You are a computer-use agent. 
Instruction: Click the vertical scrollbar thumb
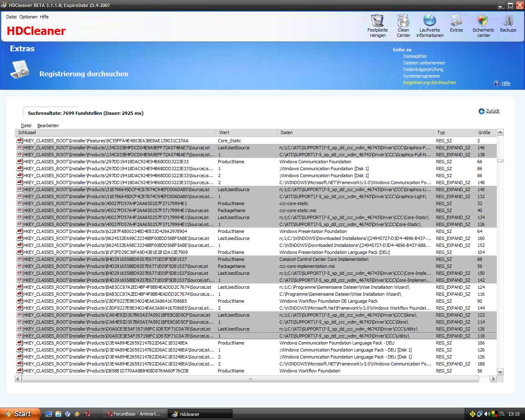click(500, 161)
